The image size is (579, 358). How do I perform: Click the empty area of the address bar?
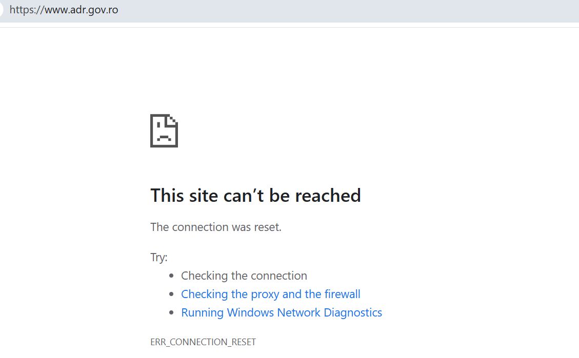click(x=347, y=10)
